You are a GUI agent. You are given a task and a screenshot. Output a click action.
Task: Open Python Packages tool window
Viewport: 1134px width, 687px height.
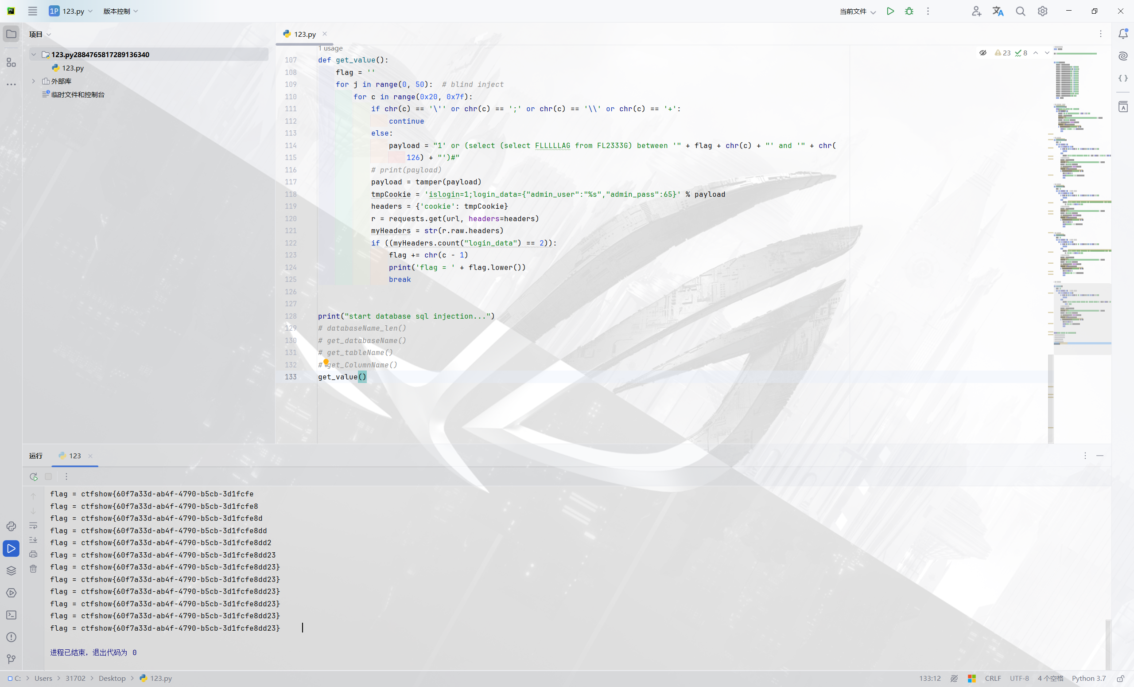click(x=11, y=570)
